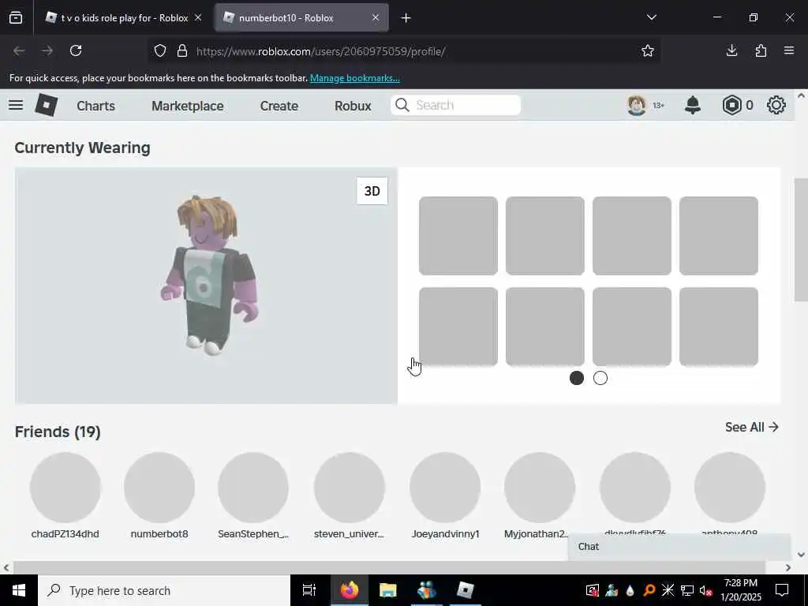Screen dimensions: 808x606
Task: Bookmark this page with the star icon
Action: tap(648, 50)
